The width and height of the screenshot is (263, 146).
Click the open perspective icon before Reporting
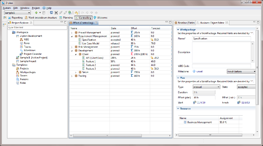click(5, 18)
